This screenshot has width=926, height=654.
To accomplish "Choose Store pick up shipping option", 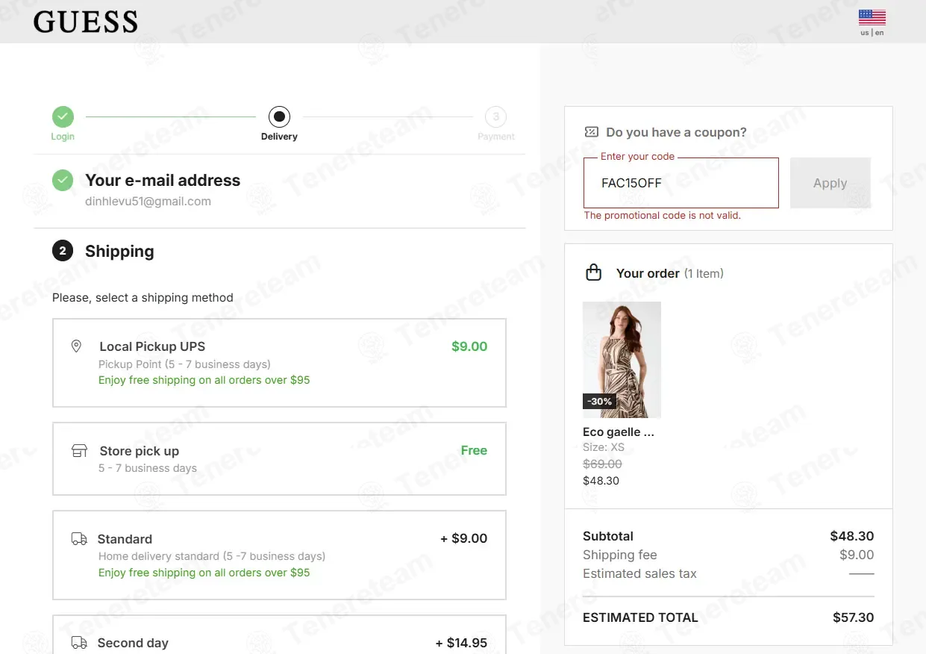I will point(279,458).
